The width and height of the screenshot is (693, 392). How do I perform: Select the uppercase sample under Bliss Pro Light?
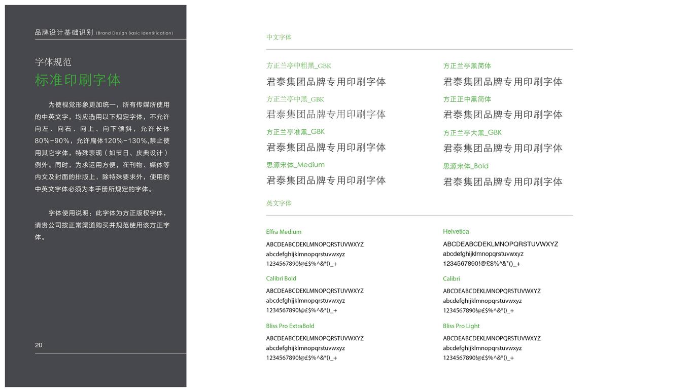tap(492, 338)
